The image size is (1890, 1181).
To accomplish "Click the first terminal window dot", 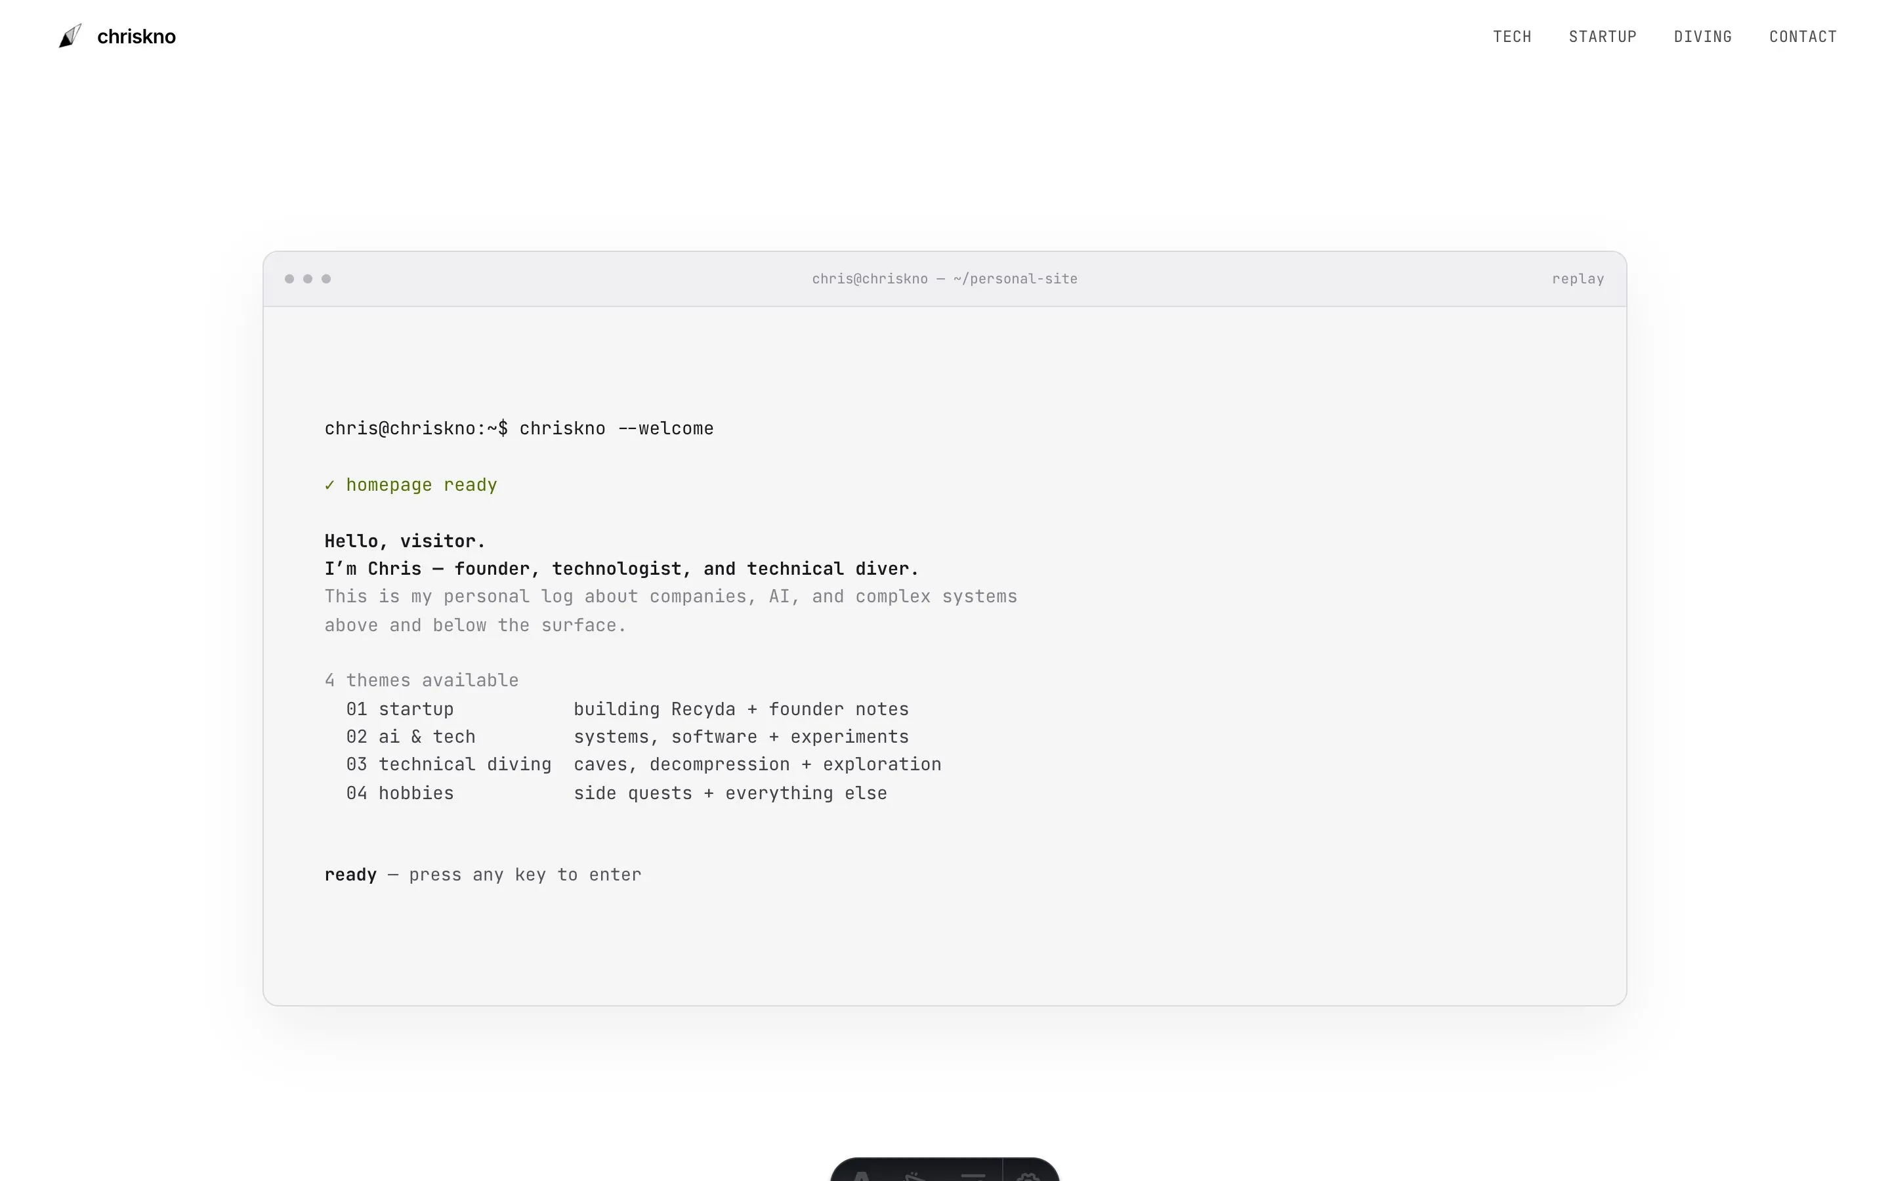I will [x=290, y=279].
